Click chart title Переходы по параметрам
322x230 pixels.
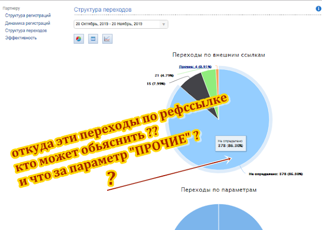coord(218,190)
